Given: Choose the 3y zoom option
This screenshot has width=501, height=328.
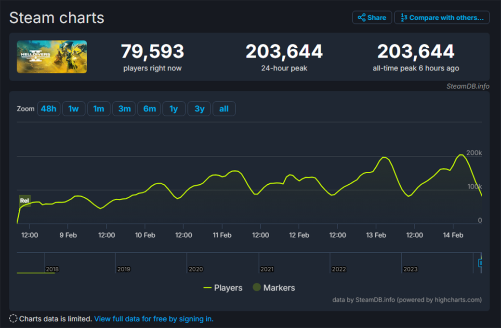Looking at the screenshot, I should tap(199, 109).
